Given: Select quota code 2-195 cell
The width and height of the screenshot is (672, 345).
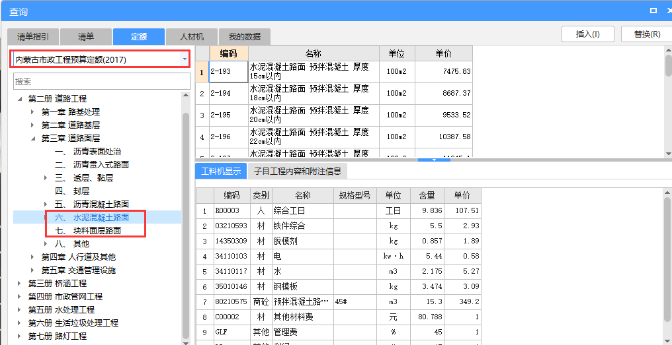Looking at the screenshot, I should (x=228, y=115).
